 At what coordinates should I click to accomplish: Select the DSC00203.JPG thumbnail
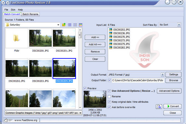[x=41, y=68]
